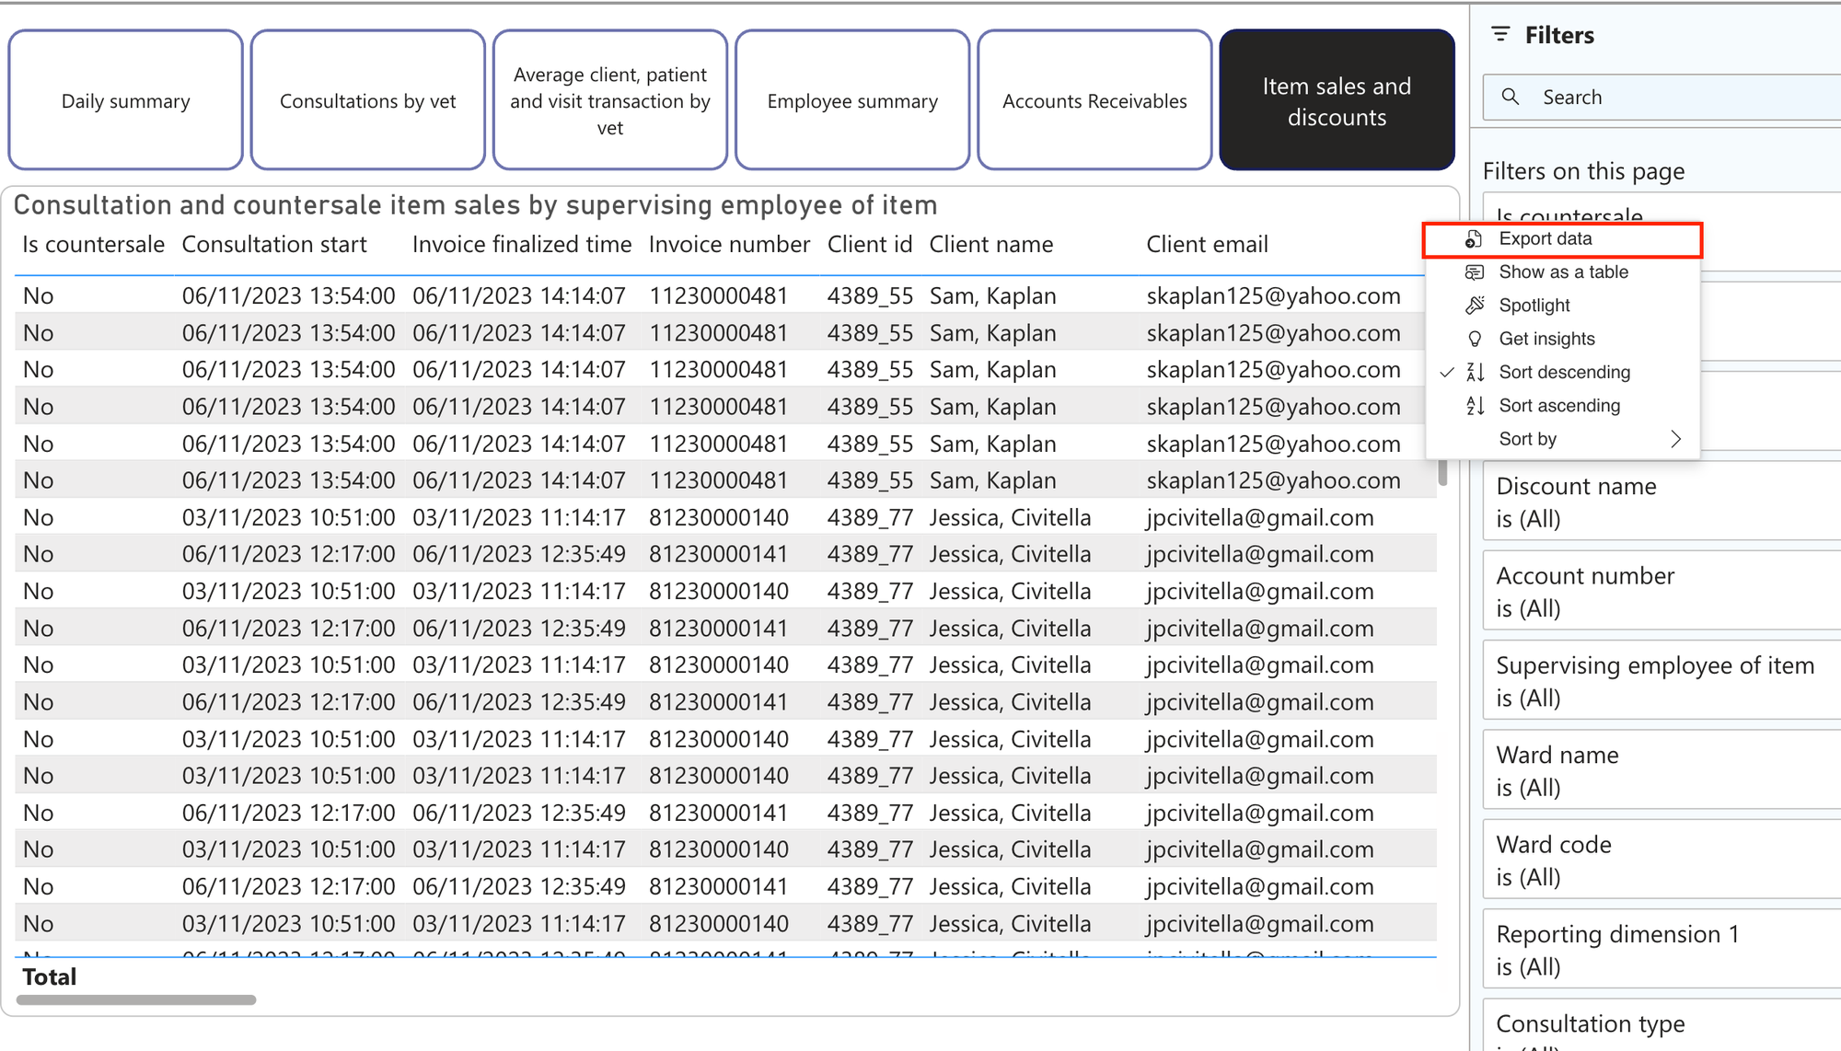Screen dimensions: 1841x1051
Task: Click the Filters pane title
Action: coord(1559,35)
